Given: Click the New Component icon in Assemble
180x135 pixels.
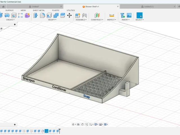Looking at the screenshot, I should pyautogui.click(x=78, y=15).
